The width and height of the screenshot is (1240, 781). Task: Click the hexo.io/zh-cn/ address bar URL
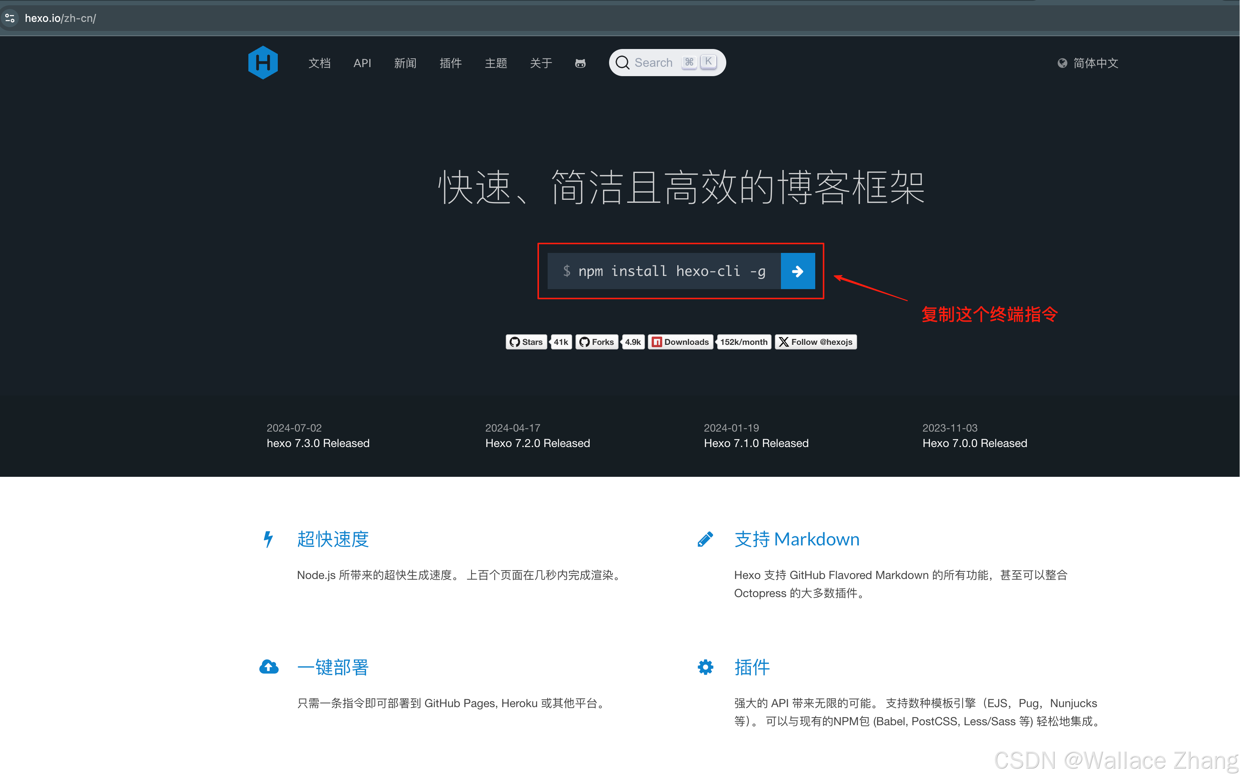(60, 18)
